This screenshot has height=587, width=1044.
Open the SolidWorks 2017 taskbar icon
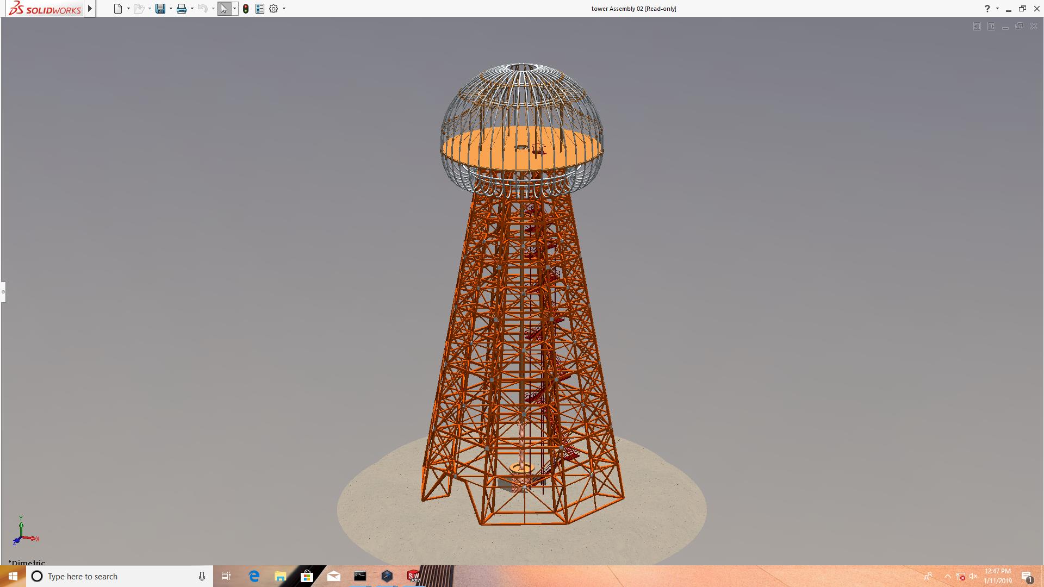click(413, 576)
